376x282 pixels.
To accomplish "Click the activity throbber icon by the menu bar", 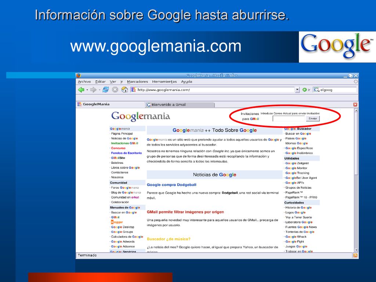I will (x=355, y=82).
